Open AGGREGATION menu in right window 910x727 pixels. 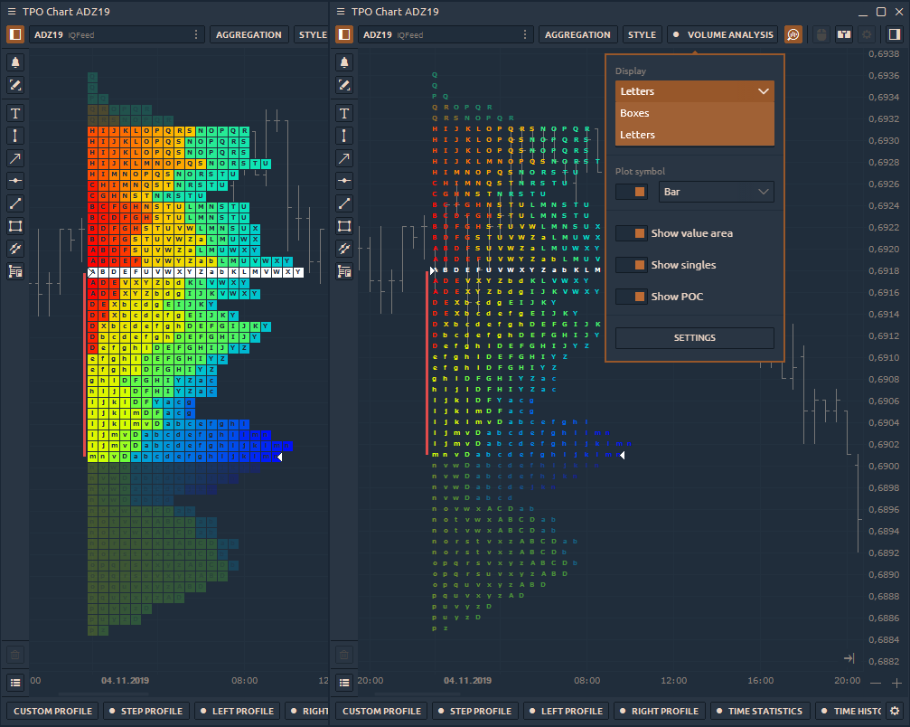(577, 35)
